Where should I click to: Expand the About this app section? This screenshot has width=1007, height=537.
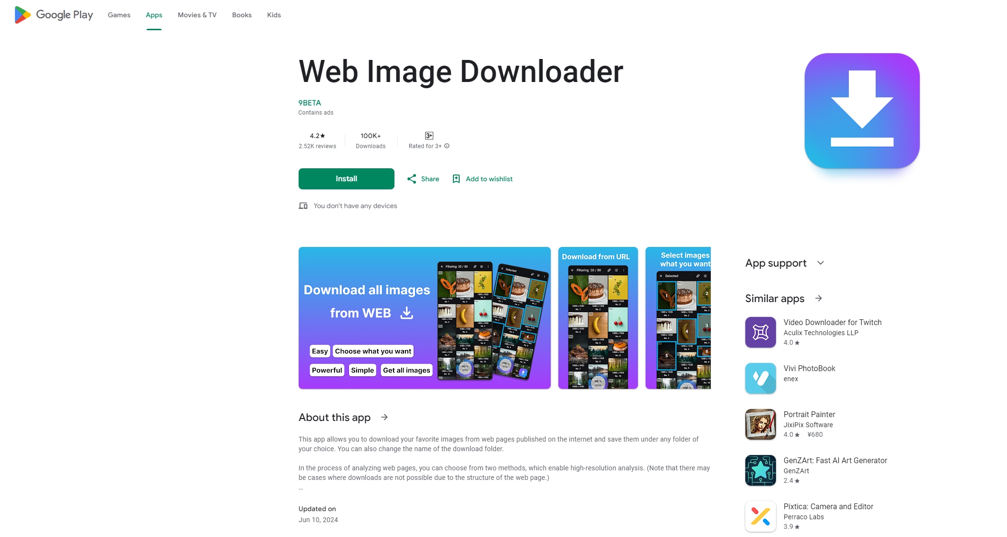[386, 417]
